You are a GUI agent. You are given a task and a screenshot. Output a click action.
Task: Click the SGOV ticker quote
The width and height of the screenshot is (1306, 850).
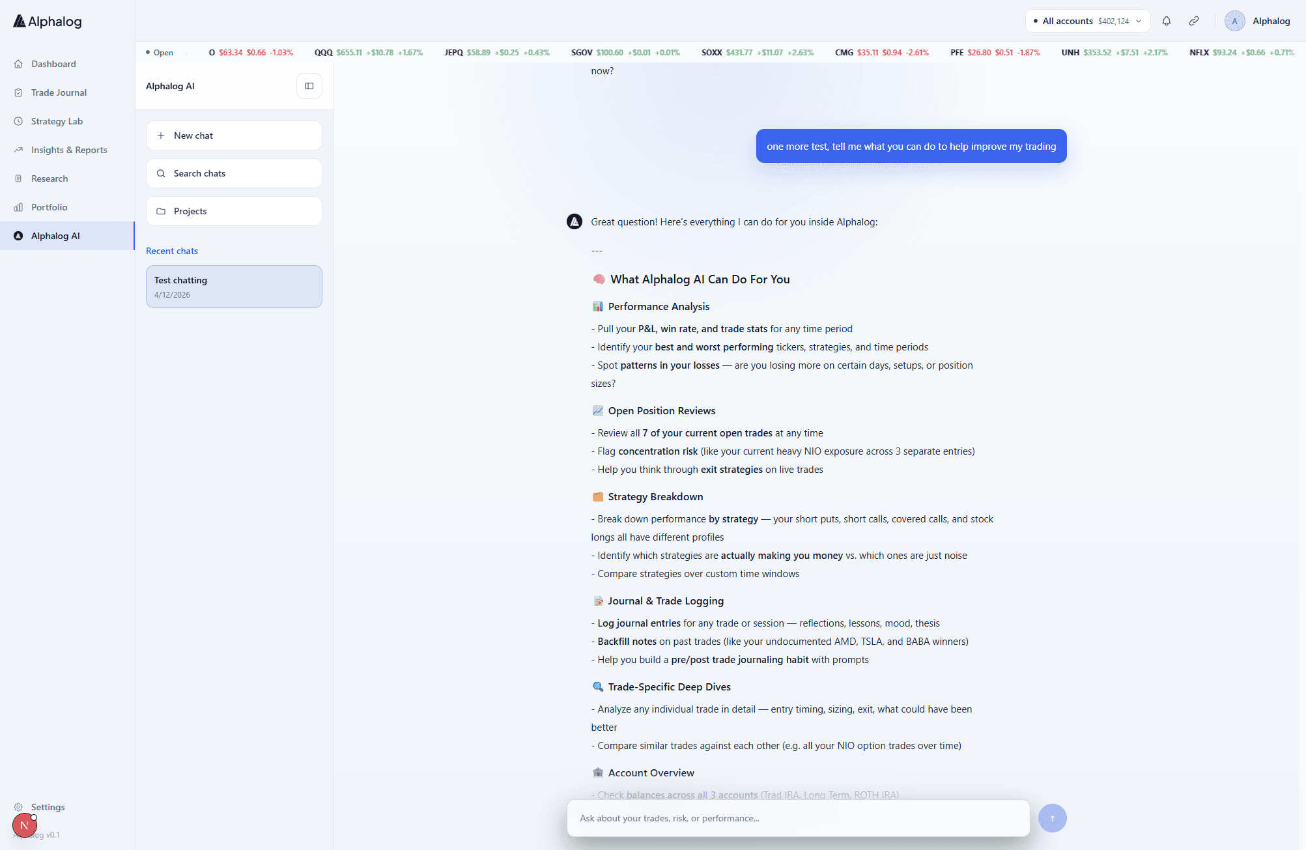[x=625, y=53]
